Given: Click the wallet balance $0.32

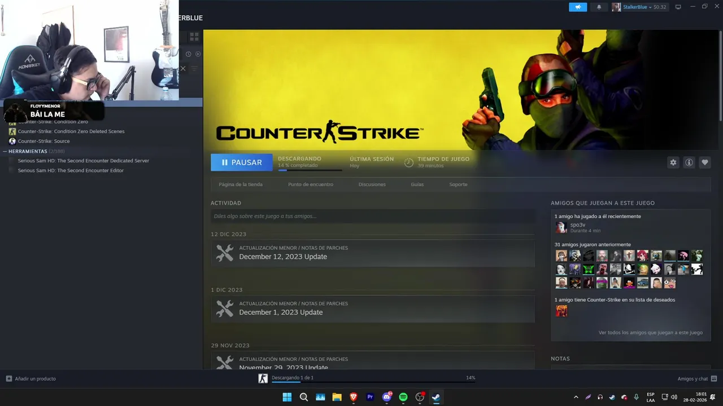Looking at the screenshot, I should click(660, 7).
